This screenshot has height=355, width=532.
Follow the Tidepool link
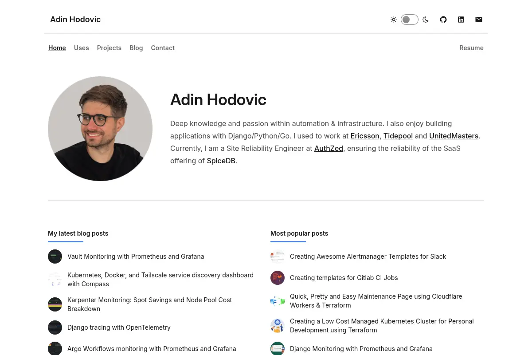pos(398,136)
